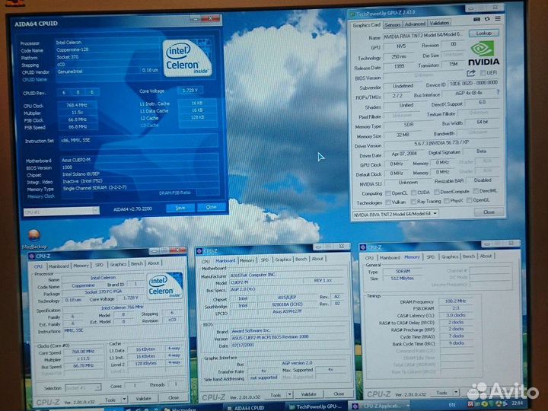Click the DRAM Frequency value 100.2 MHz

[x=456, y=301]
